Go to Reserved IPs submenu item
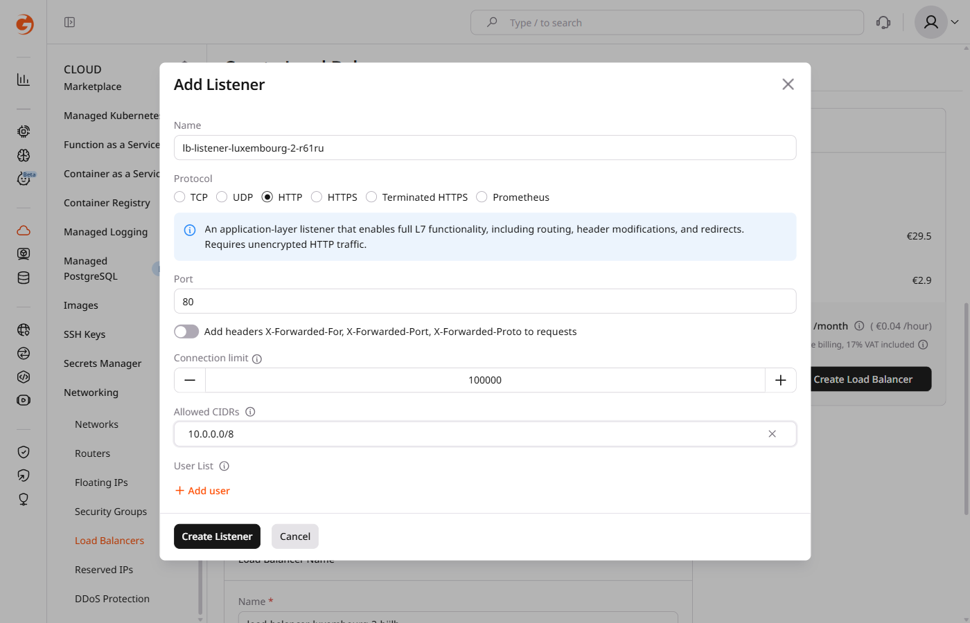970x623 pixels. pos(104,570)
